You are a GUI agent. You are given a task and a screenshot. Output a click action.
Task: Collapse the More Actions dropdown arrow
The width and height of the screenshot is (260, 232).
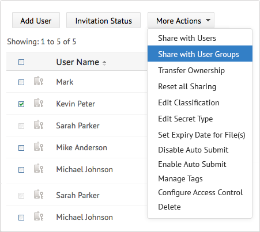208,20
